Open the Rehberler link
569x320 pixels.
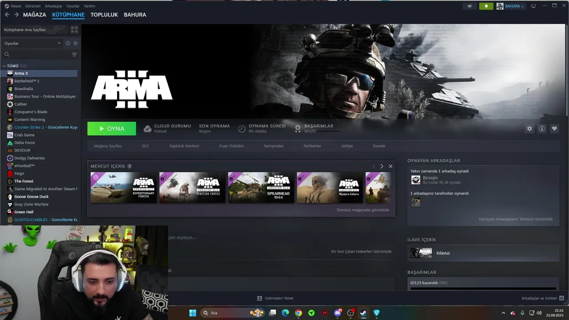pos(312,146)
